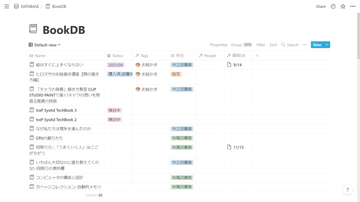Open いちばん大切なのに誰も教えてくれない entry

[64, 165]
